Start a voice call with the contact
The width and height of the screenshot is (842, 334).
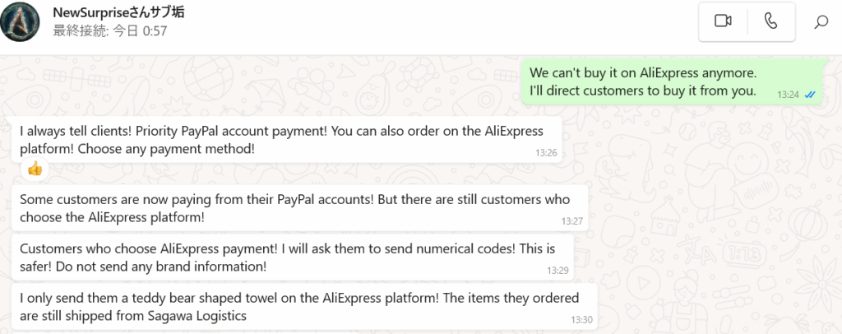770,21
